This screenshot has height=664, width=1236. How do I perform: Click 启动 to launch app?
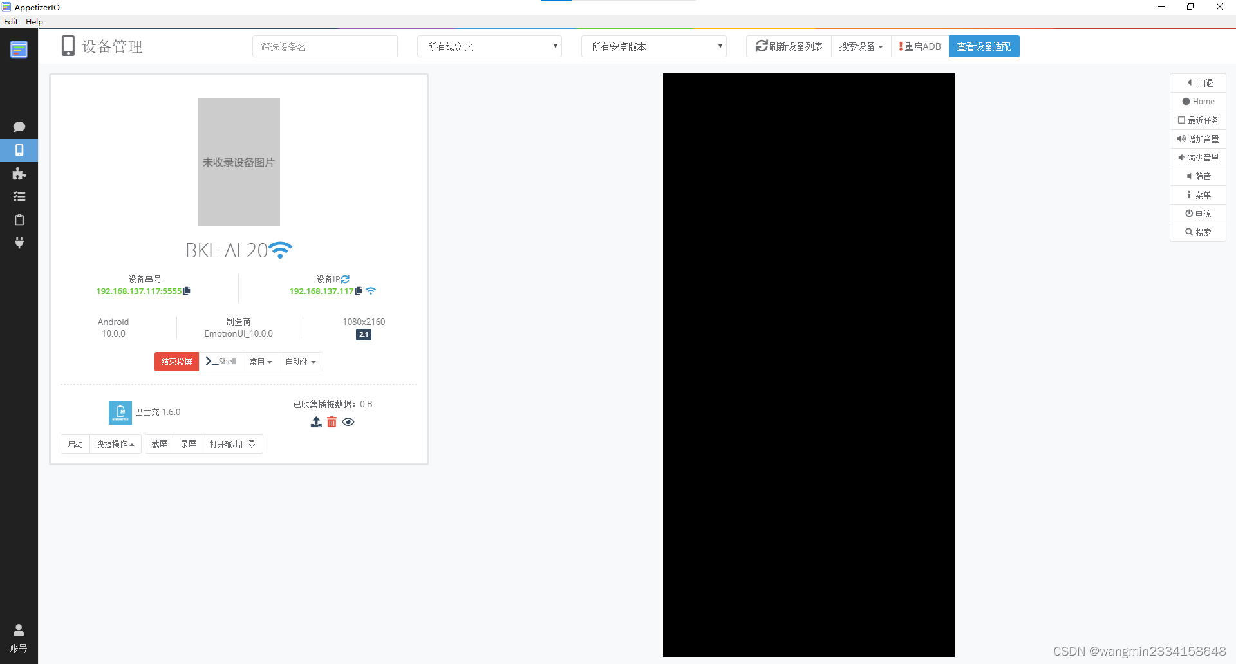click(75, 444)
